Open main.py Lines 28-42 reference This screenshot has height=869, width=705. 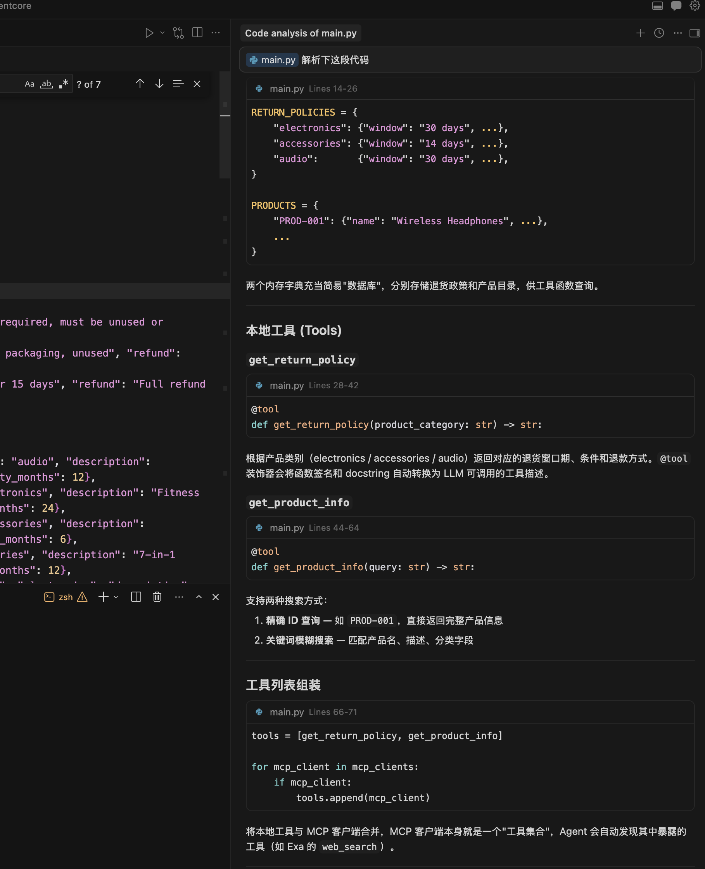point(313,385)
